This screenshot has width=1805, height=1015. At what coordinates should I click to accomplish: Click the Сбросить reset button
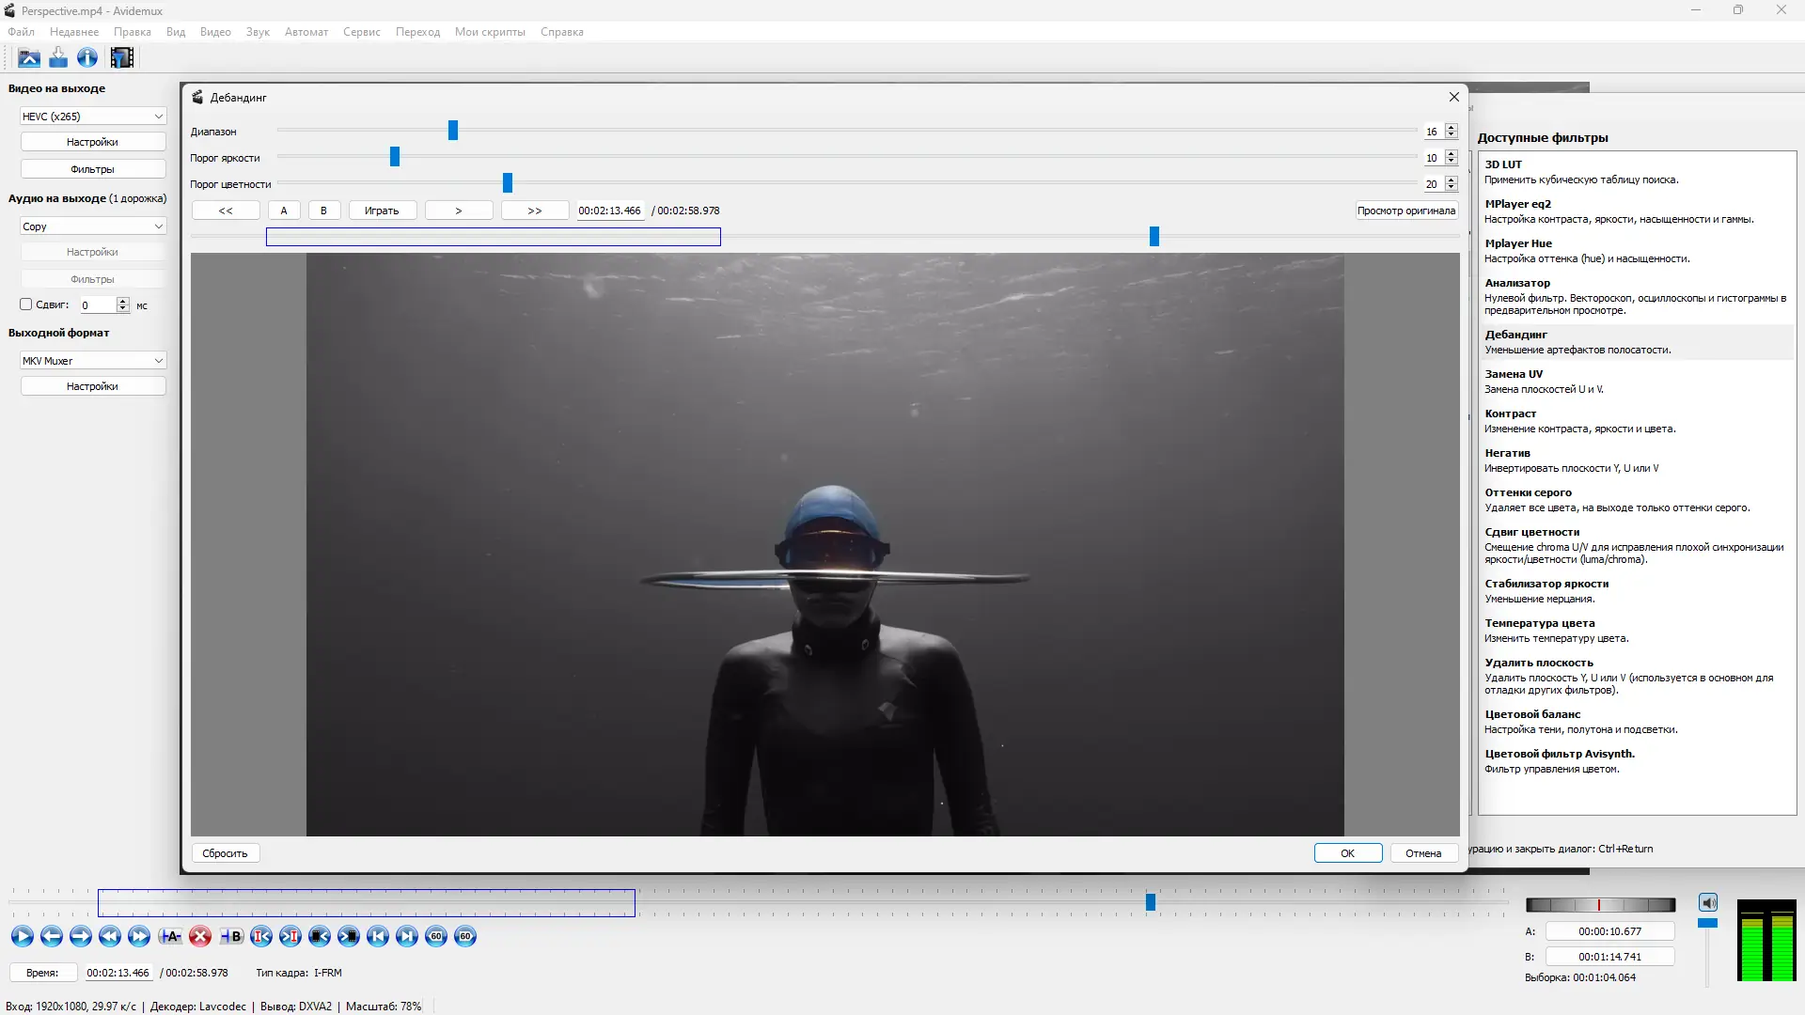(225, 853)
